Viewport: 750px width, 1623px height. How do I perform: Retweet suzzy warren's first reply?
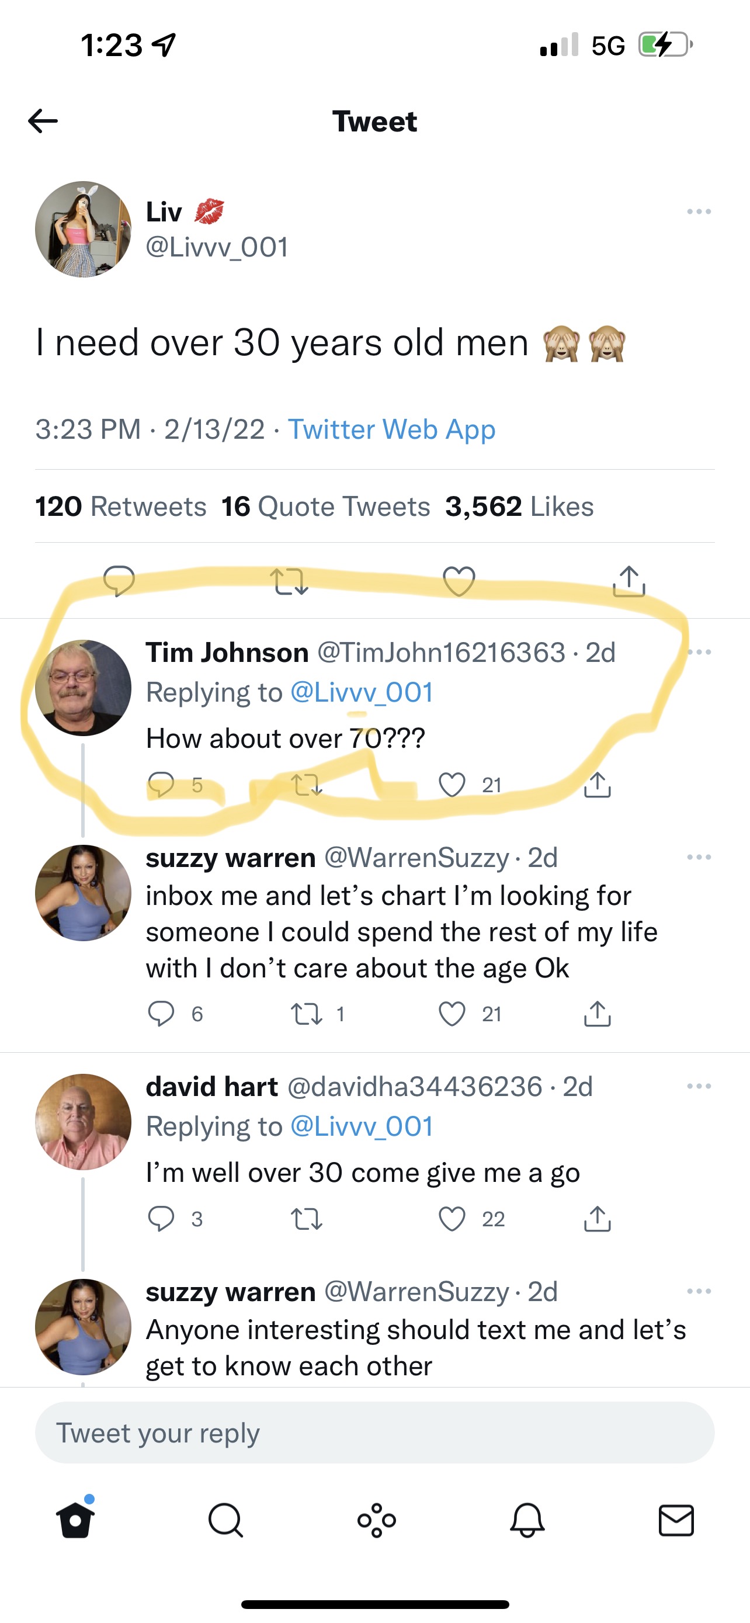[307, 1014]
